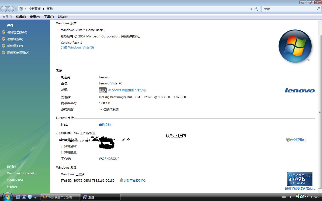This screenshot has width=322, height=201.
Task: Click the blue arrow Quick Launch icon
Action: (x=36, y=197)
